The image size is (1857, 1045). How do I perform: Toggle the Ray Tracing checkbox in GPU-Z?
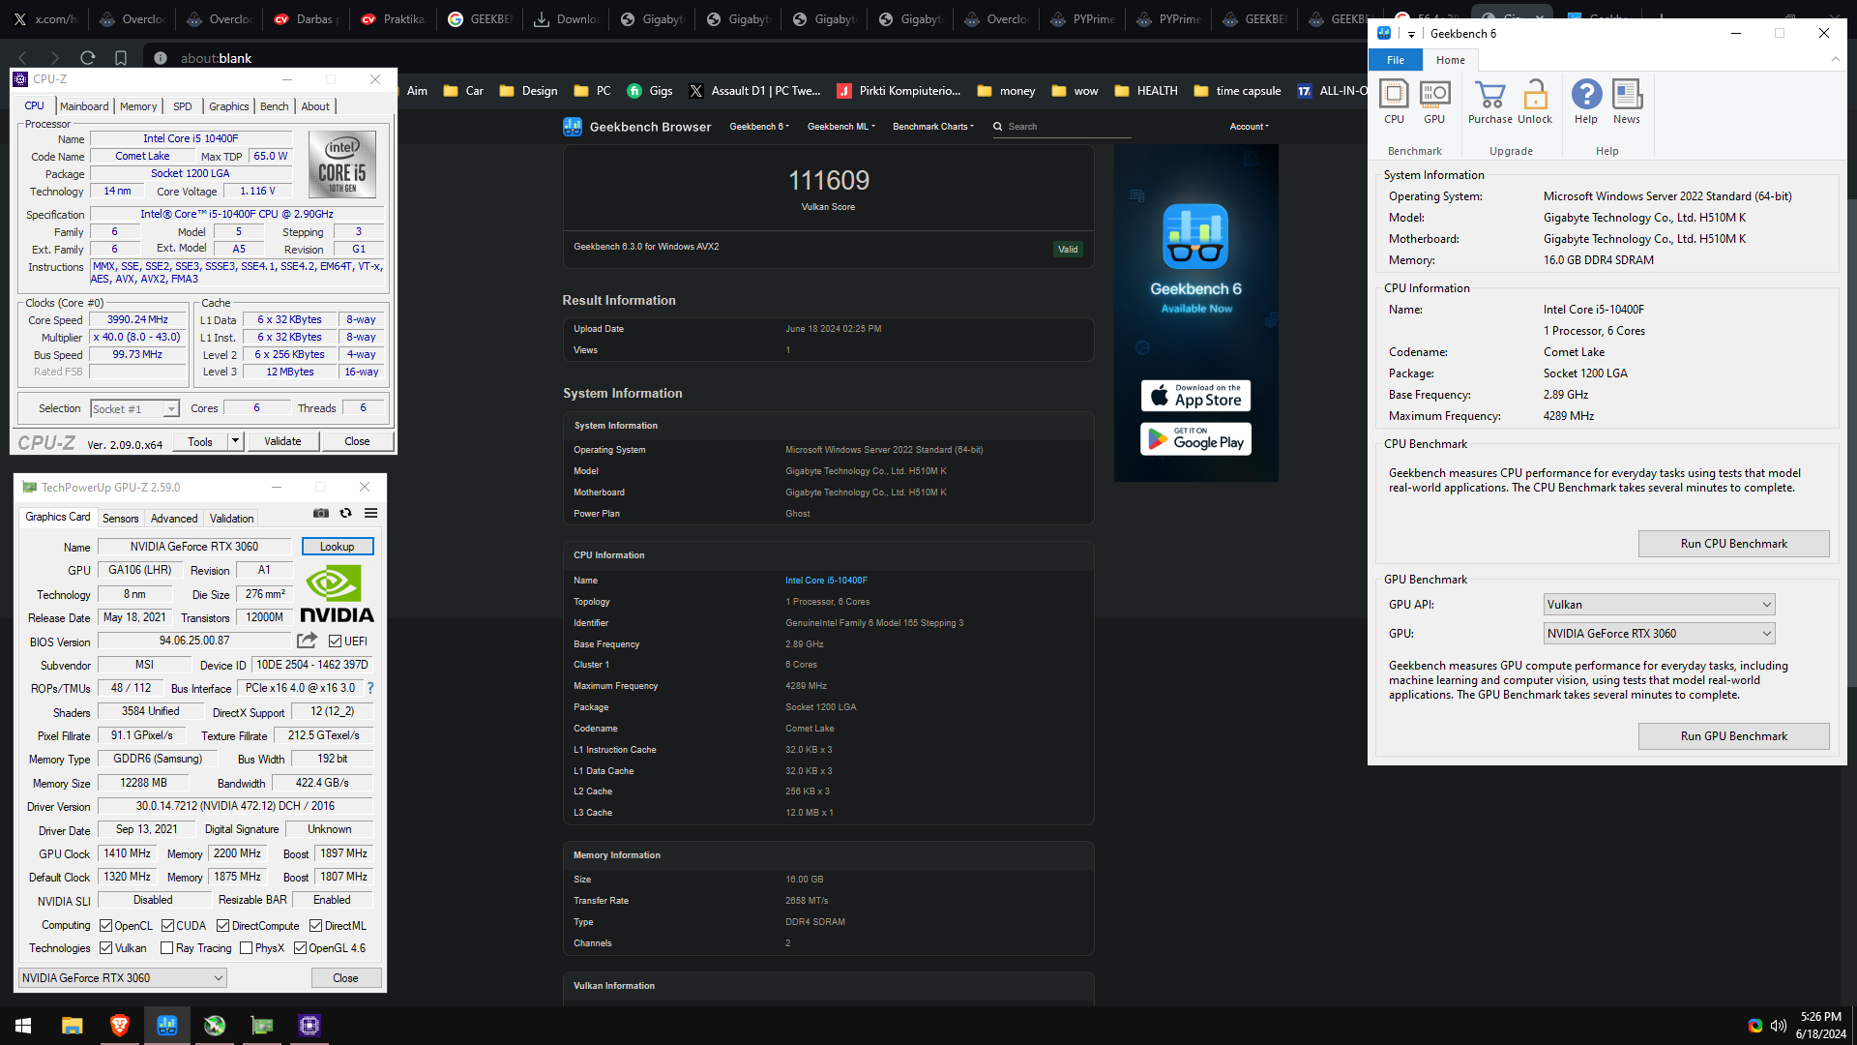click(x=167, y=948)
